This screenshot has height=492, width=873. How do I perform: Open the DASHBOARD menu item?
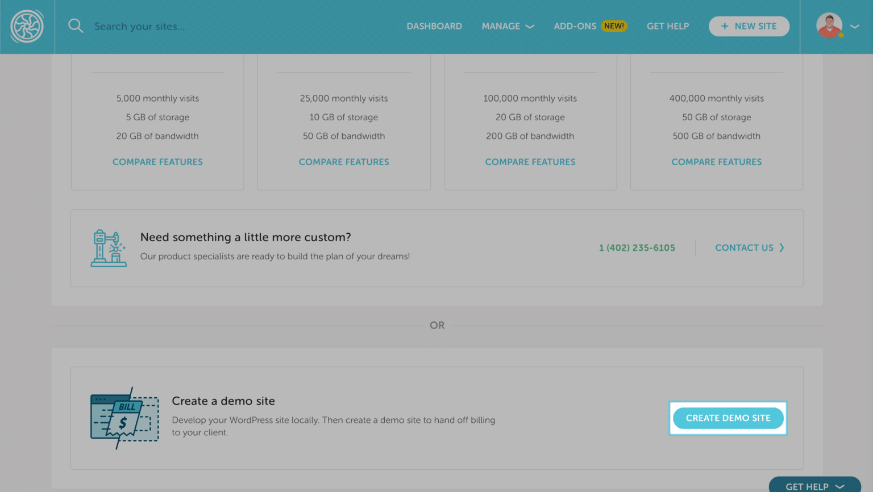click(x=434, y=26)
